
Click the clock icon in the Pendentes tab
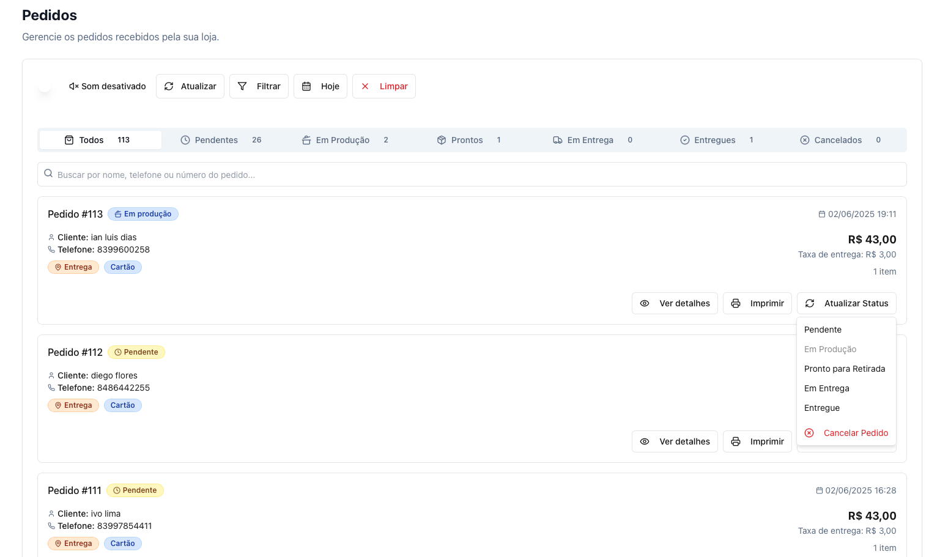185,140
